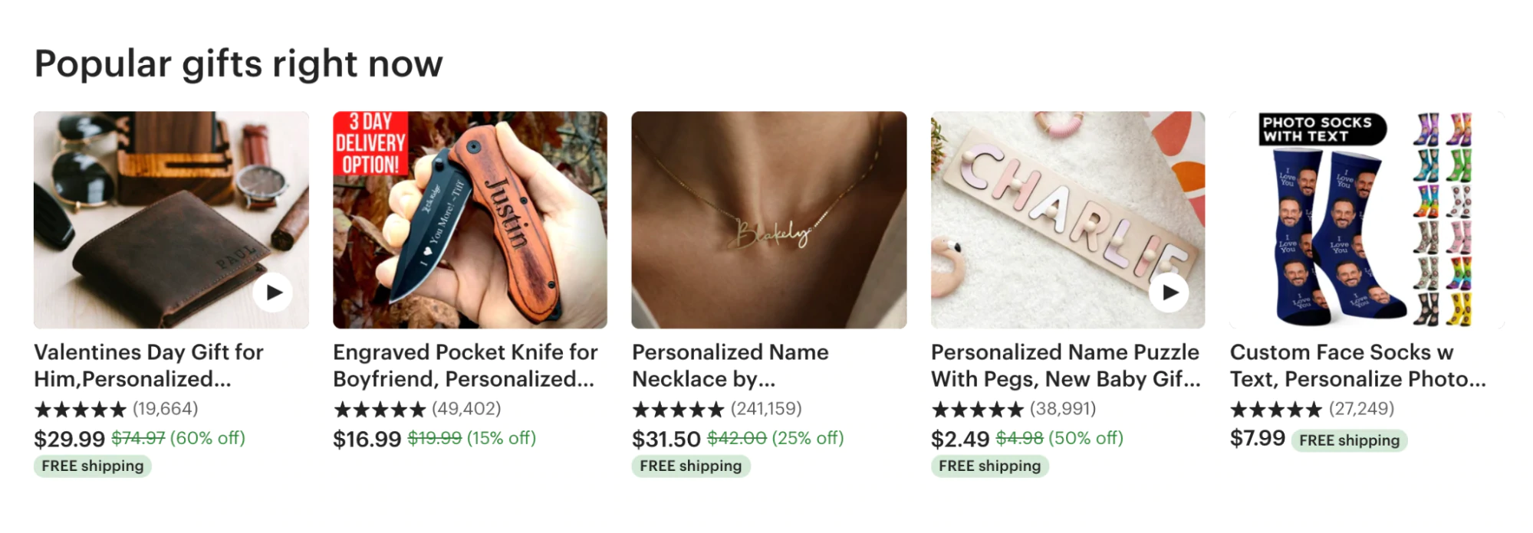This screenshot has width=1533, height=533.
Task: Open Custom Face Socks w Text title
Action: pos(1357,365)
